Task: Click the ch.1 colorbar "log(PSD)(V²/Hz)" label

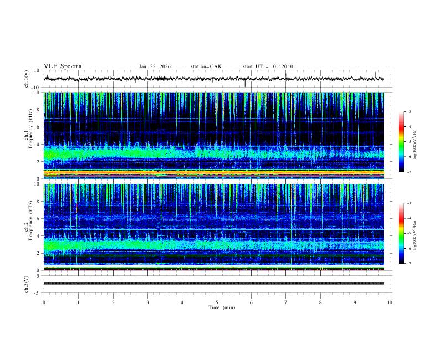Action: click(415, 144)
